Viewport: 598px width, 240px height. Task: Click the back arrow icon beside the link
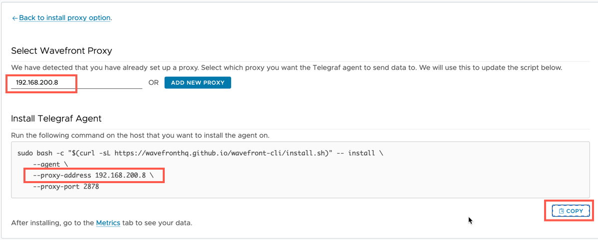pos(15,18)
